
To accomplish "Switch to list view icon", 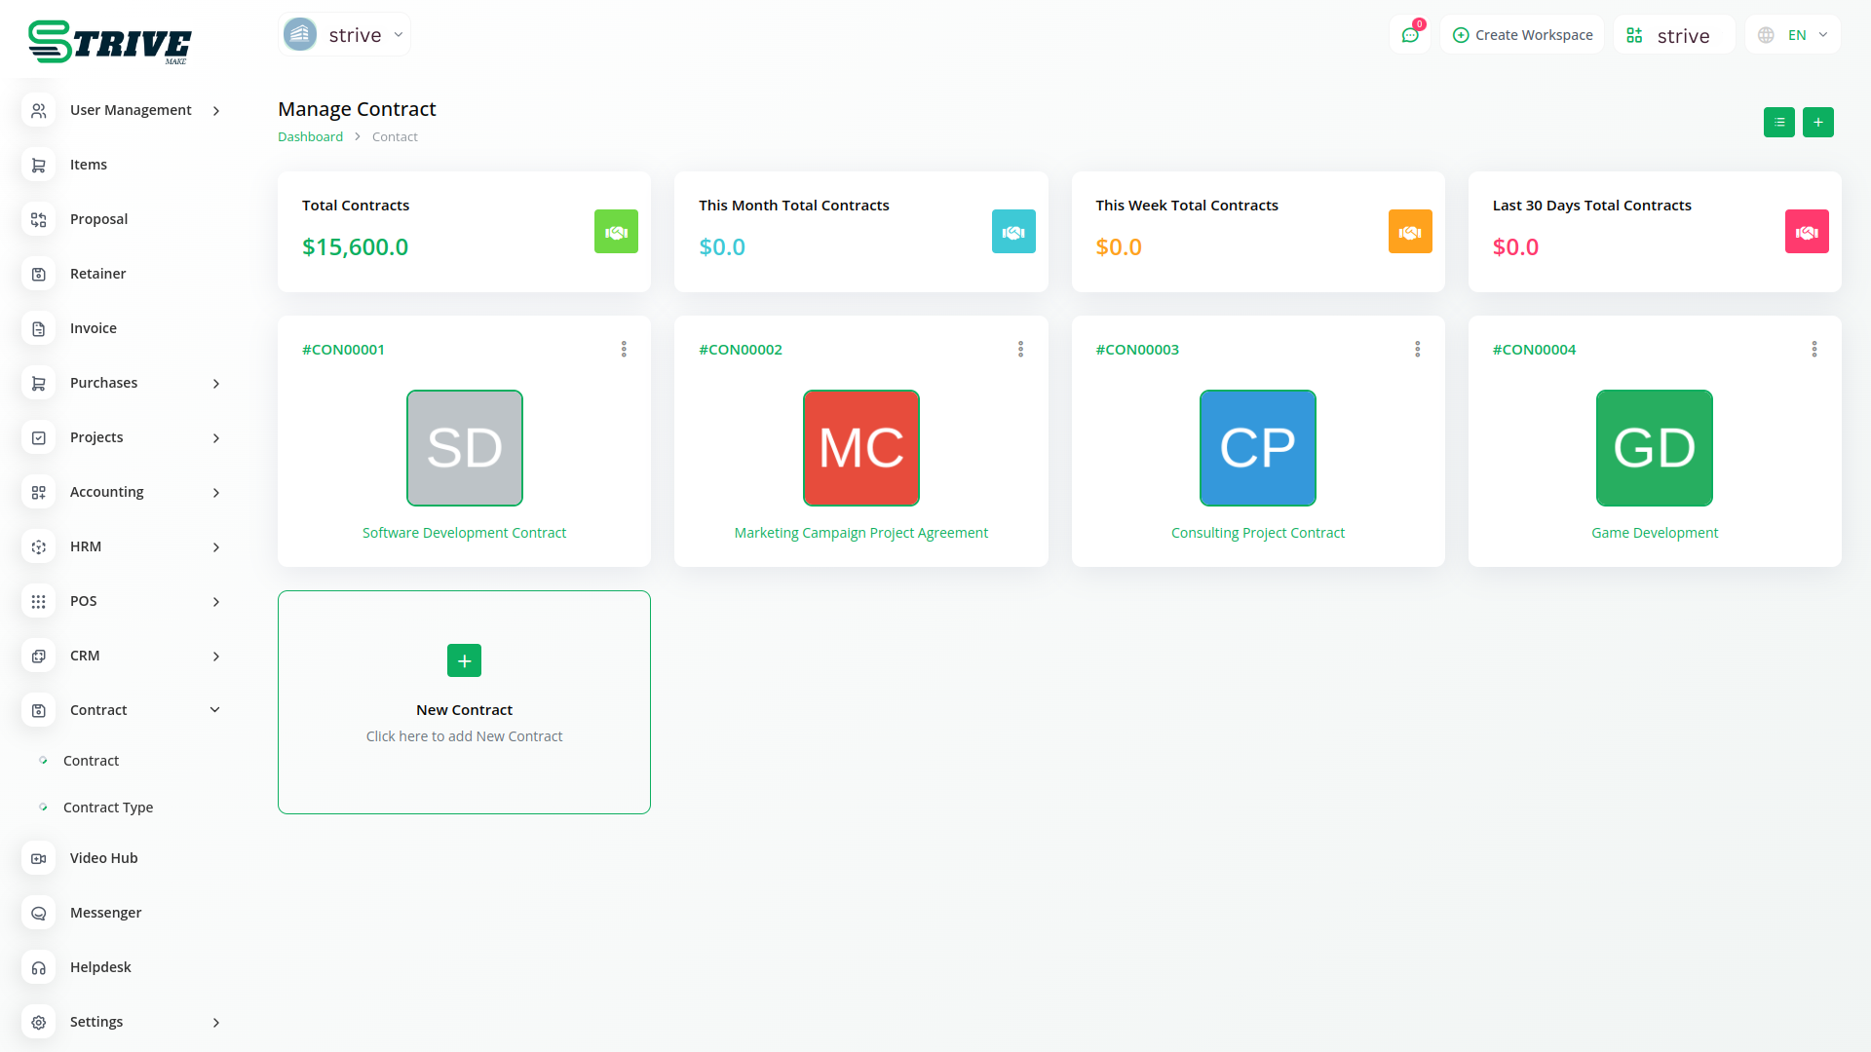I will click(1778, 123).
